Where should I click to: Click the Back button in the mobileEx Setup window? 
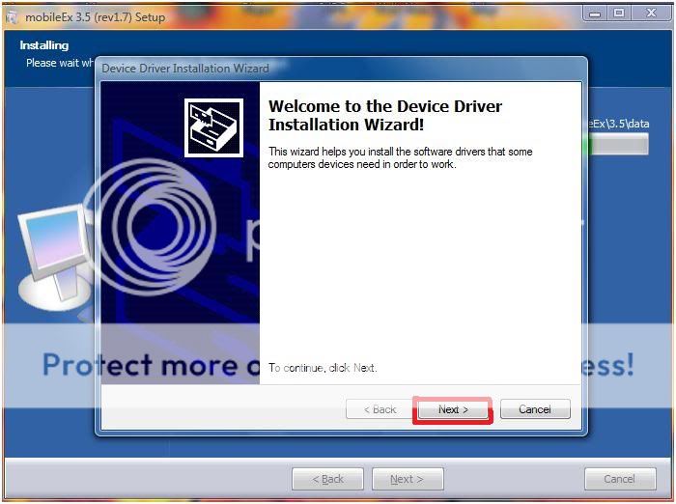pos(327,479)
